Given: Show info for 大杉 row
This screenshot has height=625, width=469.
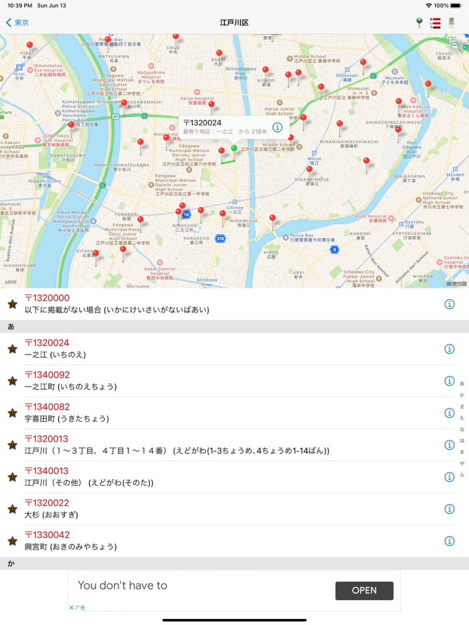Looking at the screenshot, I should [x=450, y=509].
